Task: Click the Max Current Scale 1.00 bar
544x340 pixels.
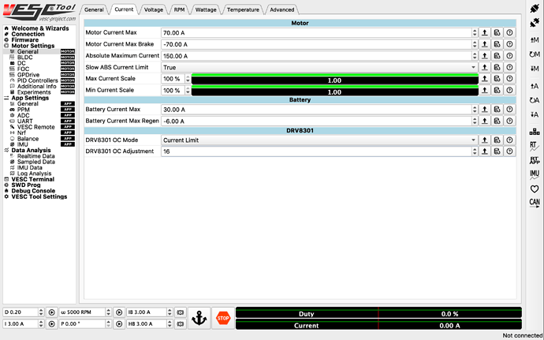Action: [x=335, y=80]
